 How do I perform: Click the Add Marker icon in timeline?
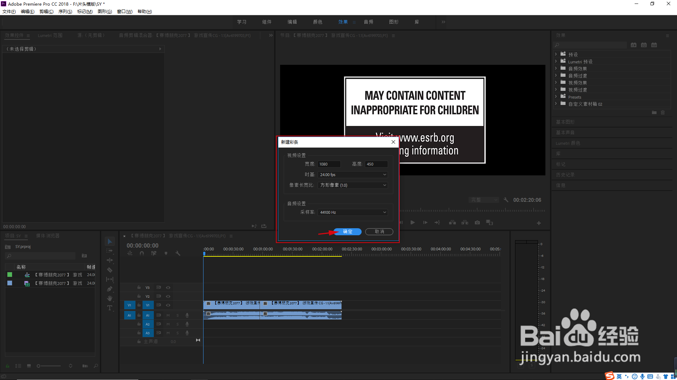pos(166,253)
